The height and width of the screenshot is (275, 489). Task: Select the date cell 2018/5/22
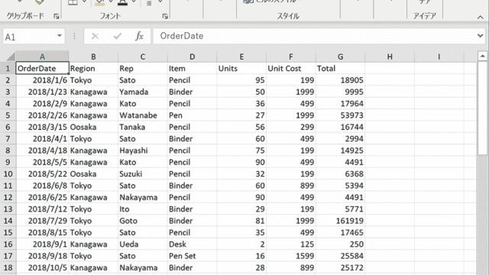(x=43, y=174)
